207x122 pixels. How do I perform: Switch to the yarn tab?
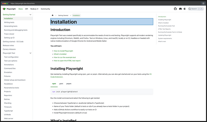click(x=61, y=84)
